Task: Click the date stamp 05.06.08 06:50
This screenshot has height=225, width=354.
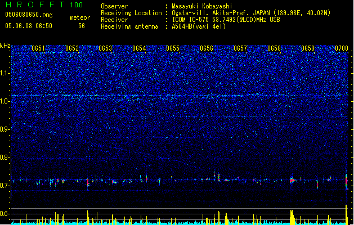Action: point(29,26)
